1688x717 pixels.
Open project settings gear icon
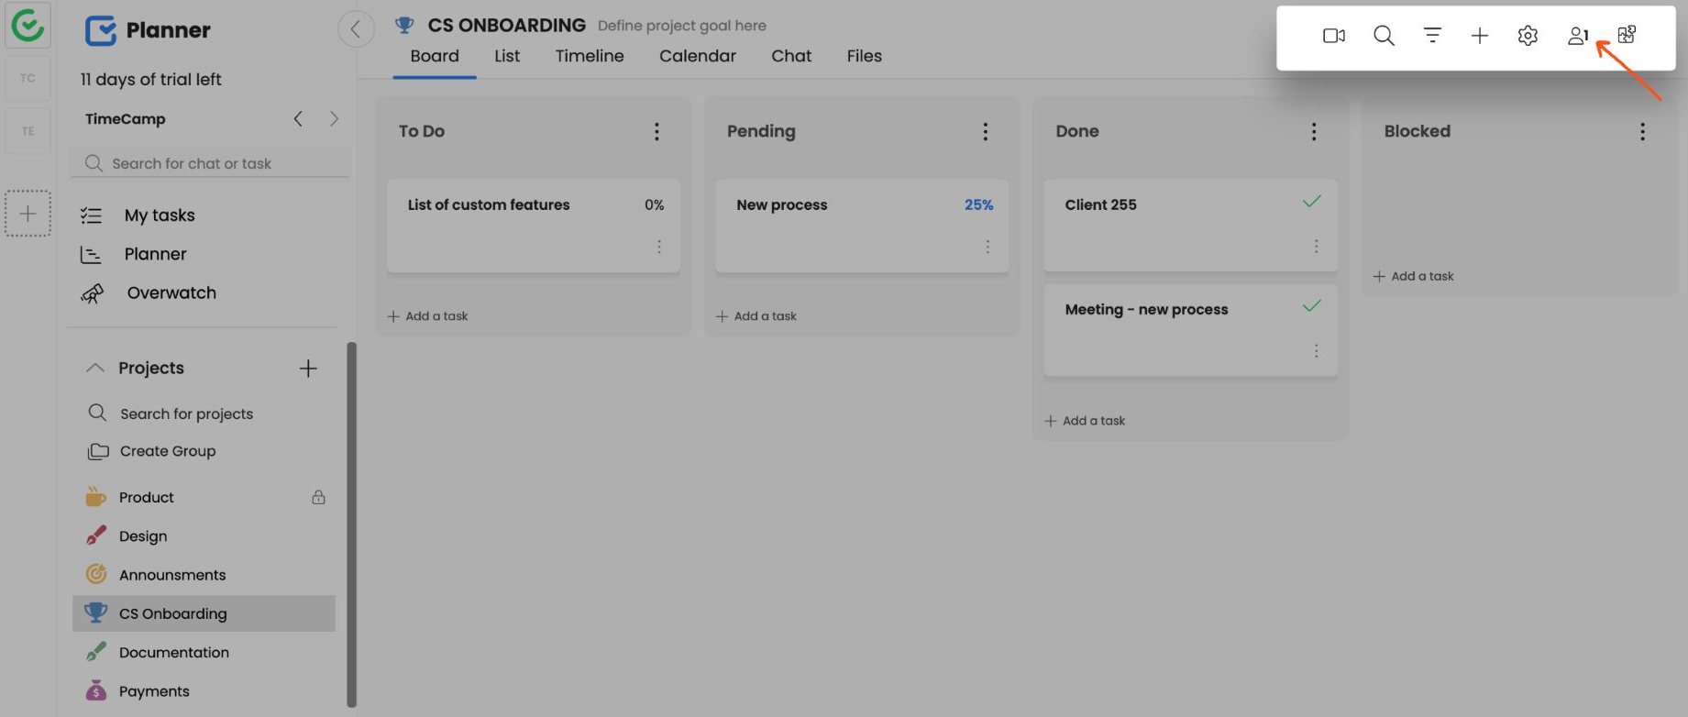coord(1528,36)
